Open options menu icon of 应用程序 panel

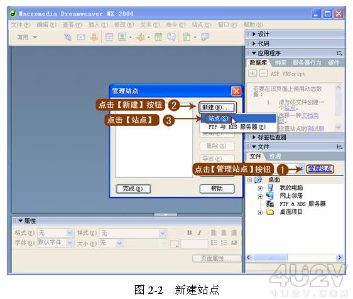click(x=339, y=53)
